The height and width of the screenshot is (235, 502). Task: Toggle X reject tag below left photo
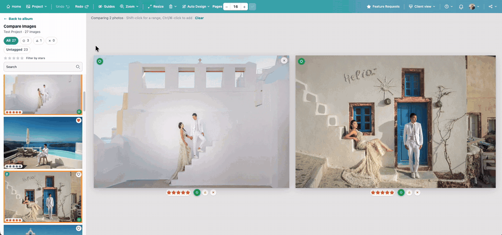[x=213, y=193]
